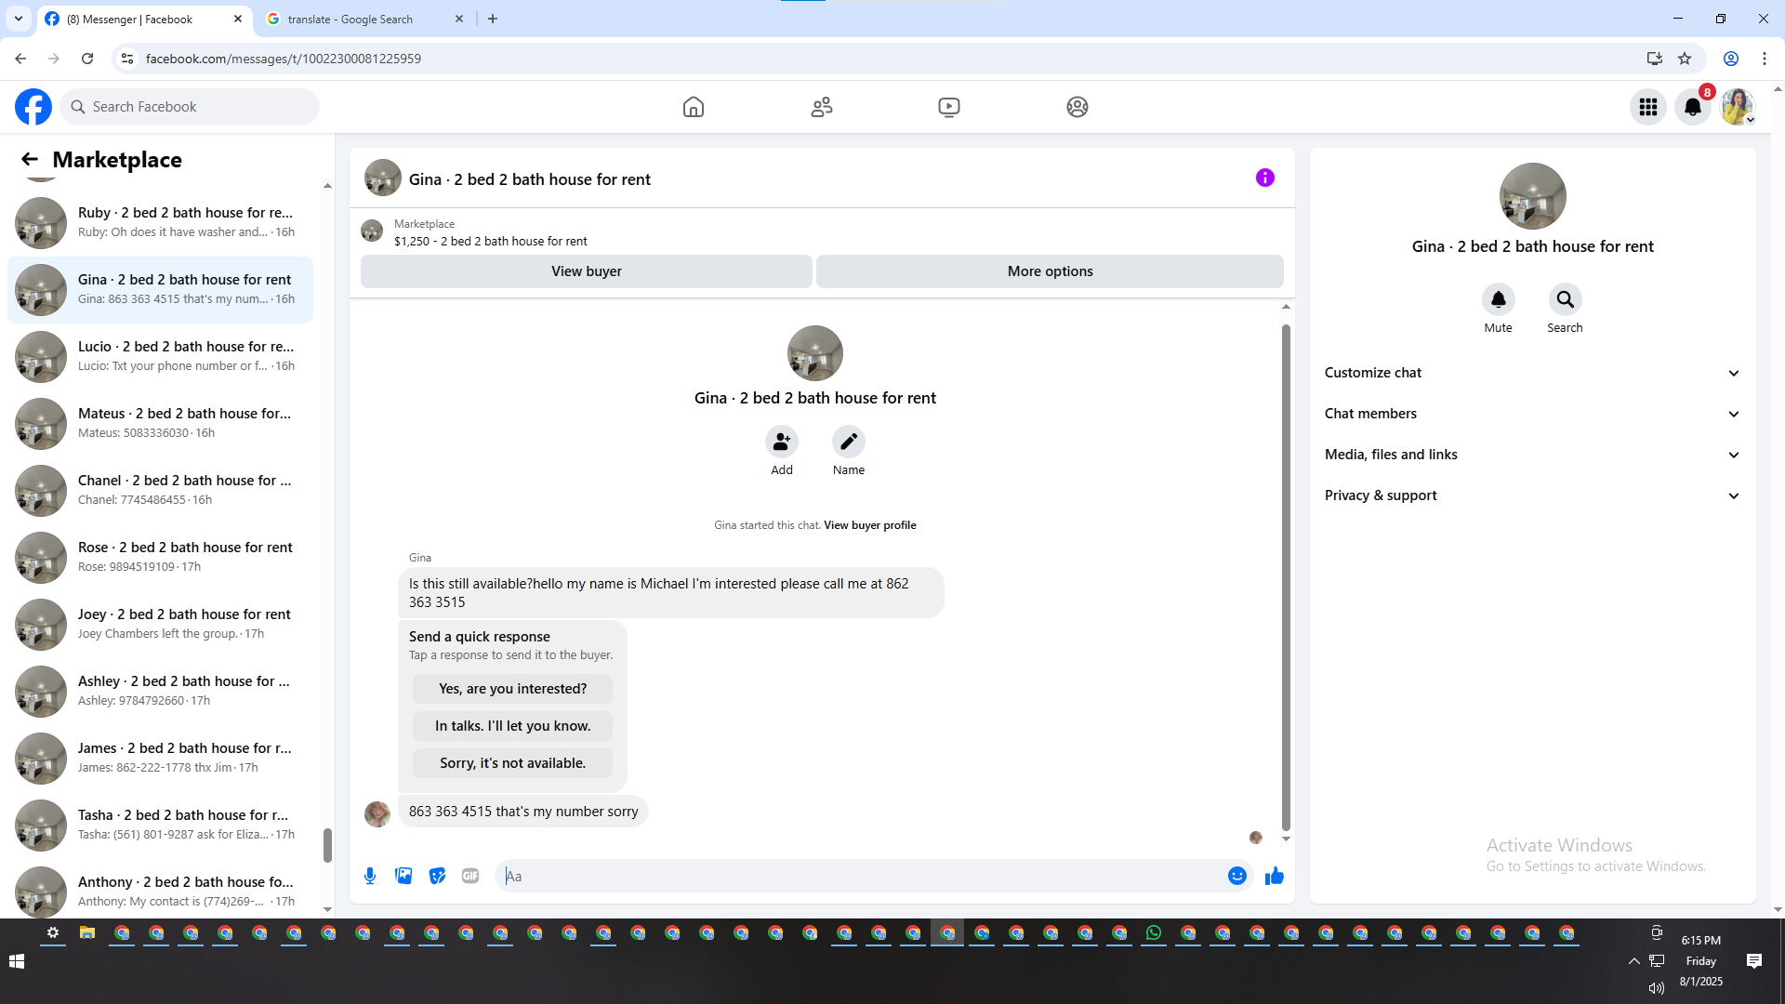
Task: Open Windows Start menu
Action: point(17,961)
